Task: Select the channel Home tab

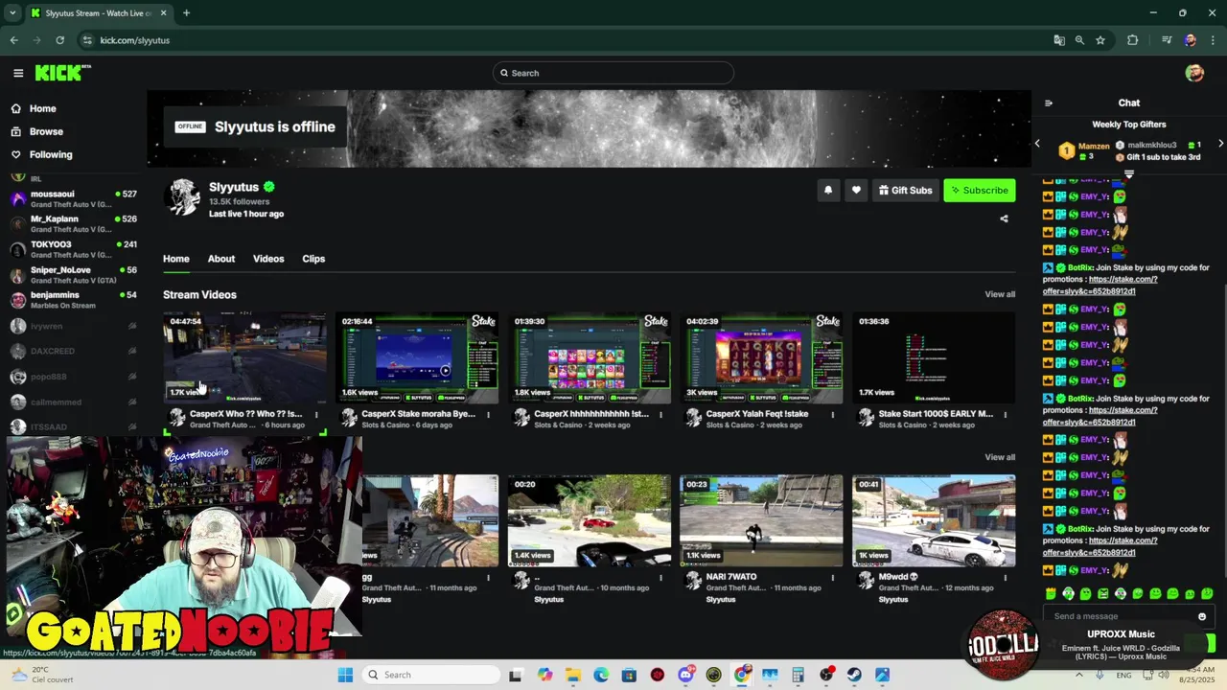Action: pyautogui.click(x=176, y=259)
